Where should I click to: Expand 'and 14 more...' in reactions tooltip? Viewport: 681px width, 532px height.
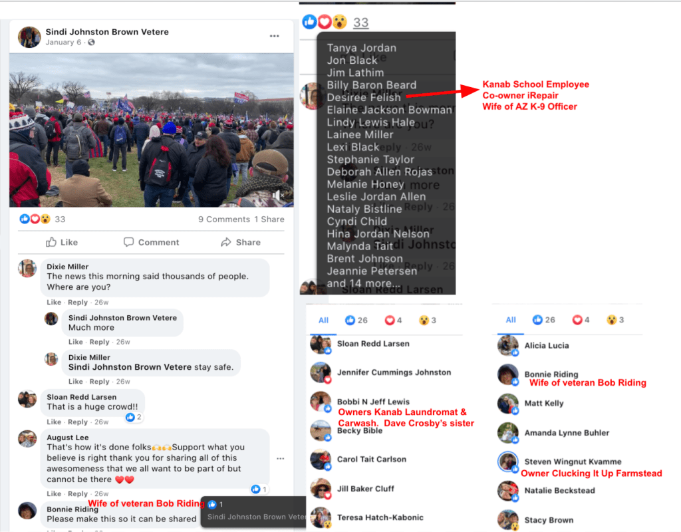[x=363, y=283]
